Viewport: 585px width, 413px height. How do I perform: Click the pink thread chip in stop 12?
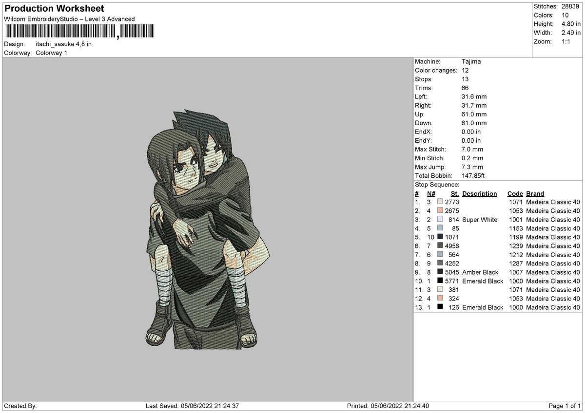[441, 299]
